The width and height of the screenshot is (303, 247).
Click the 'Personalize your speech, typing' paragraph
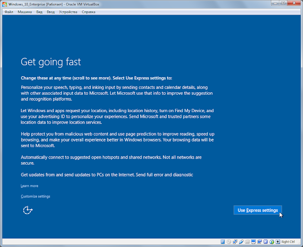coord(117,93)
